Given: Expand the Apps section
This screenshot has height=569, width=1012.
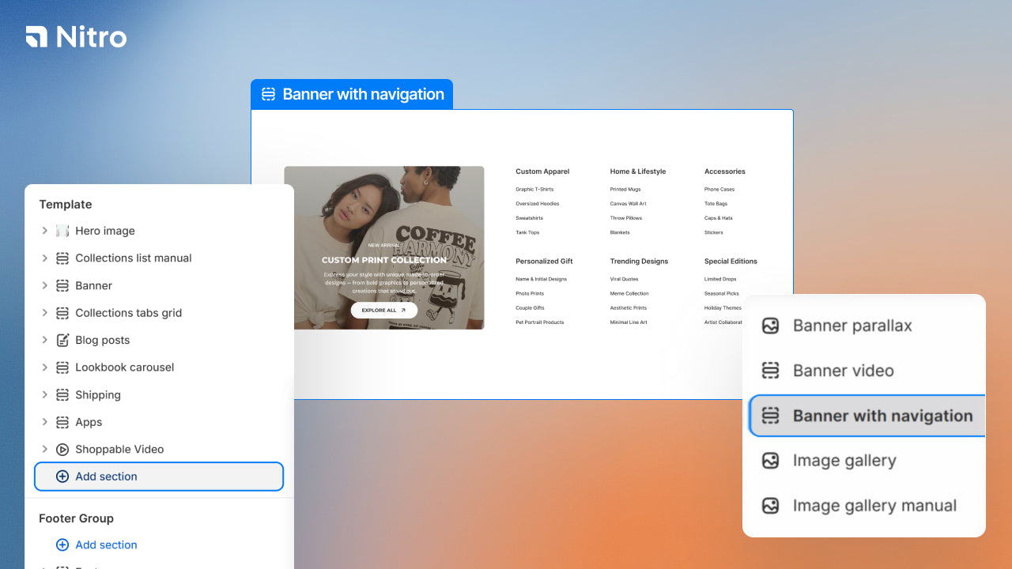Looking at the screenshot, I should (x=45, y=422).
